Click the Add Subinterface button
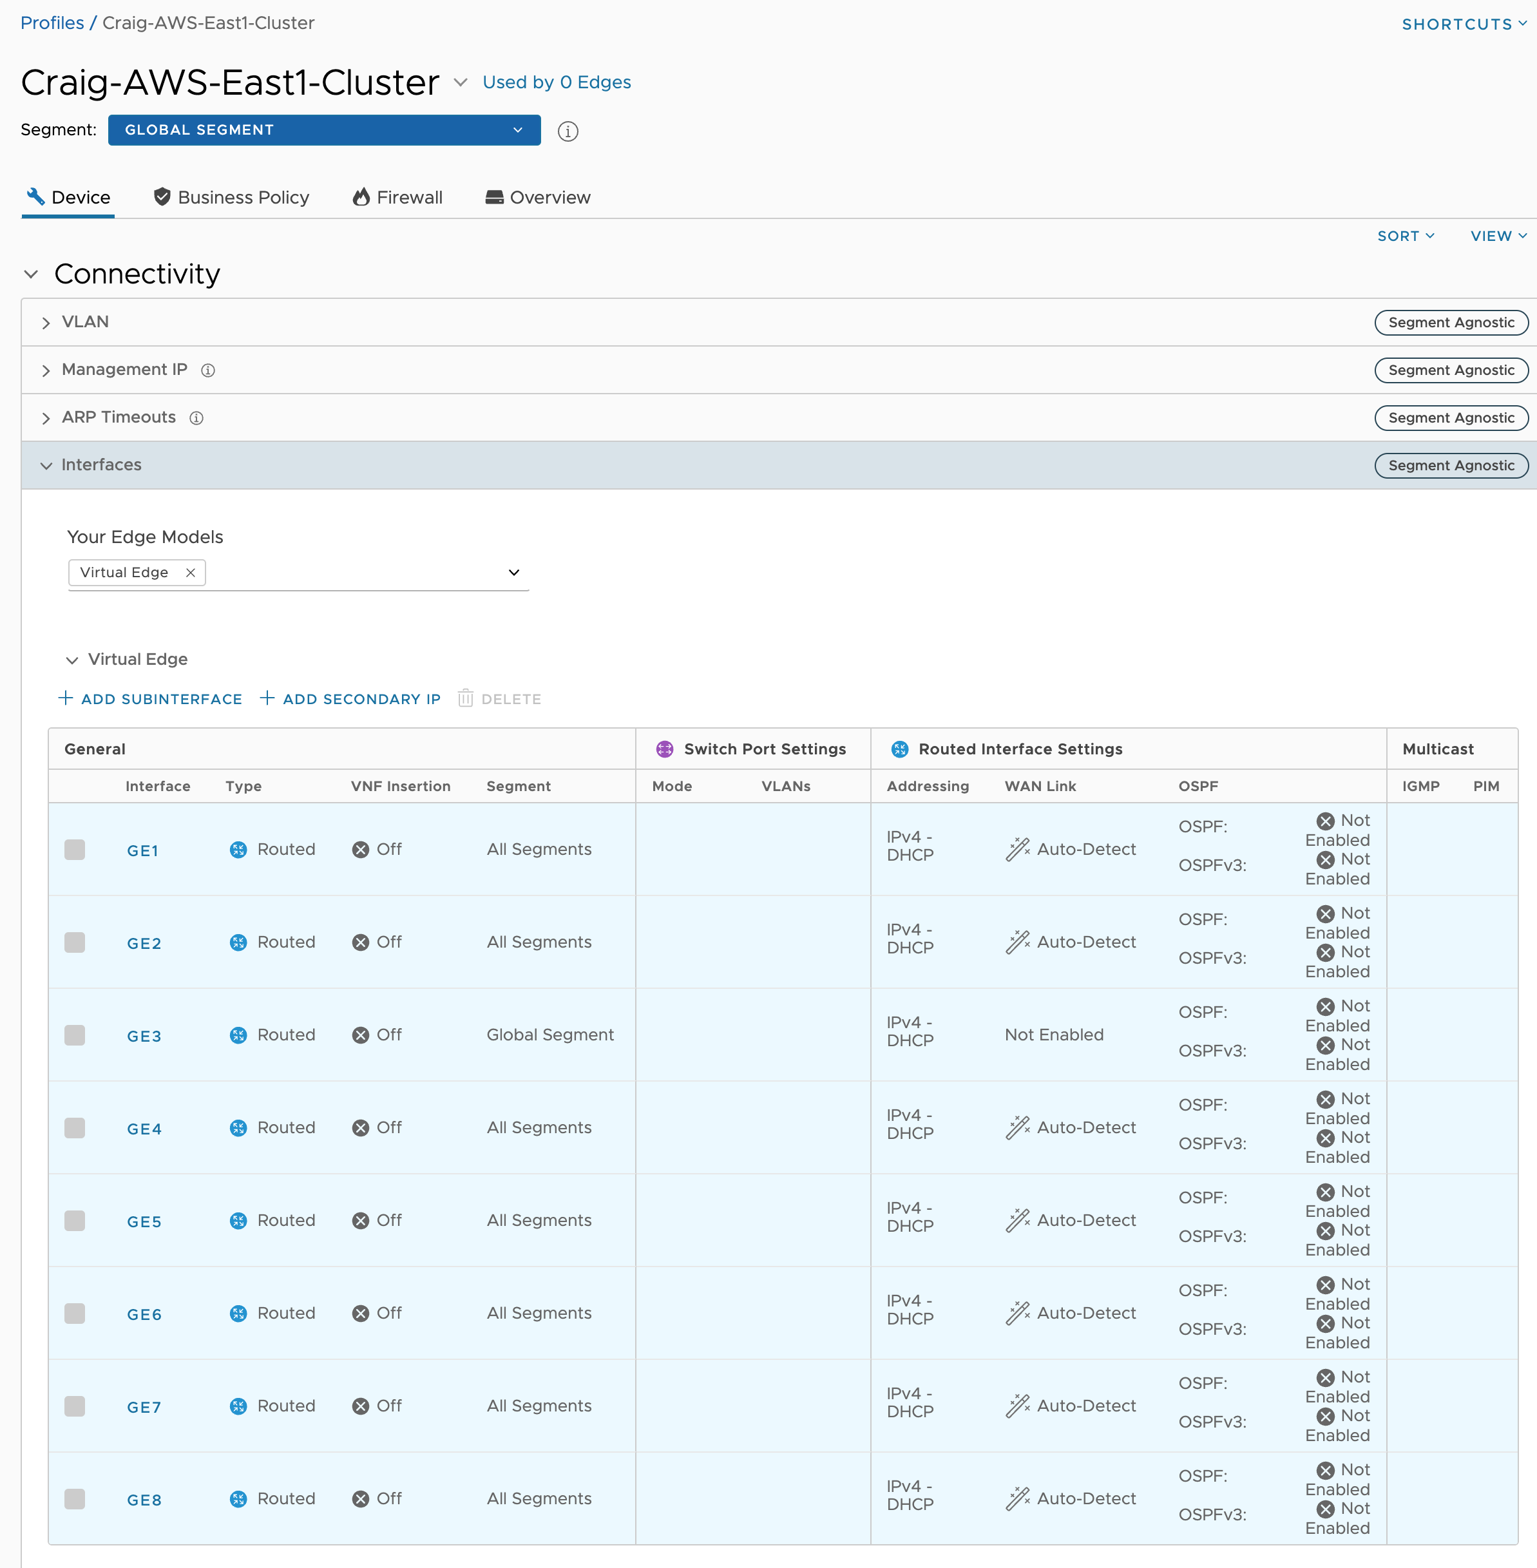 coord(150,698)
